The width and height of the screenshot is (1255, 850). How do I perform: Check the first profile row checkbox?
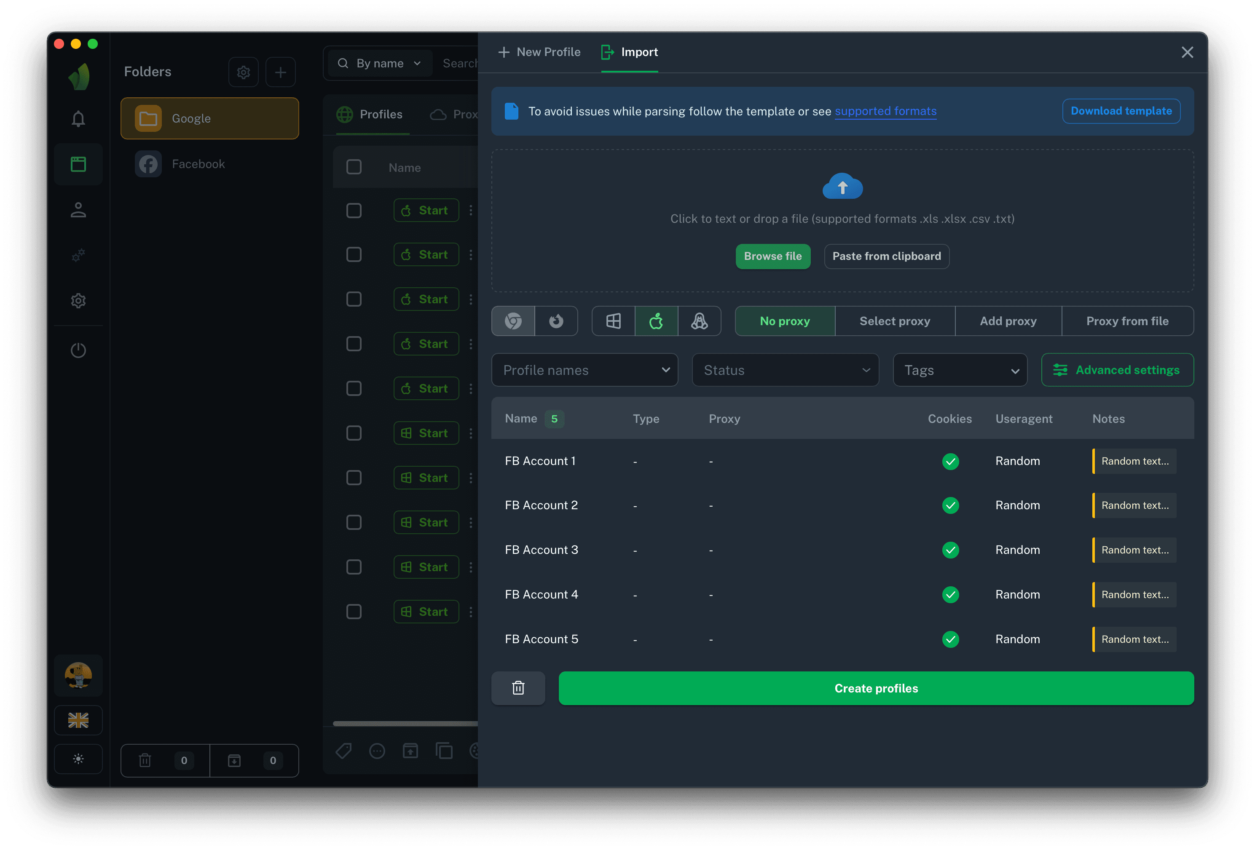tap(354, 211)
